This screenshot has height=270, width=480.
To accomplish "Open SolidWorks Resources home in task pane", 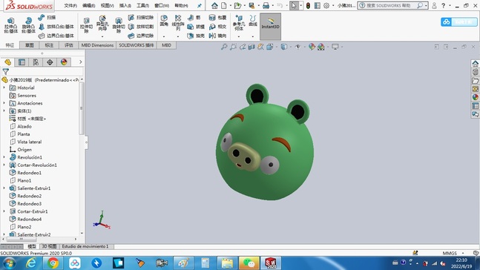I will tap(475, 64).
